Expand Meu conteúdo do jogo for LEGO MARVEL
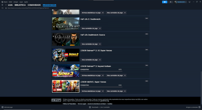The image size is (202, 110). click(x=116, y=91)
